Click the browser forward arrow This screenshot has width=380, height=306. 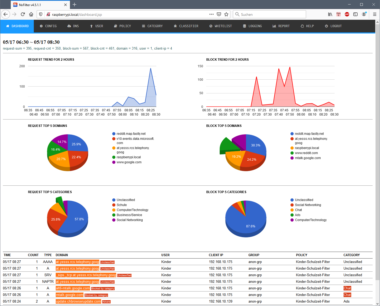point(14,14)
